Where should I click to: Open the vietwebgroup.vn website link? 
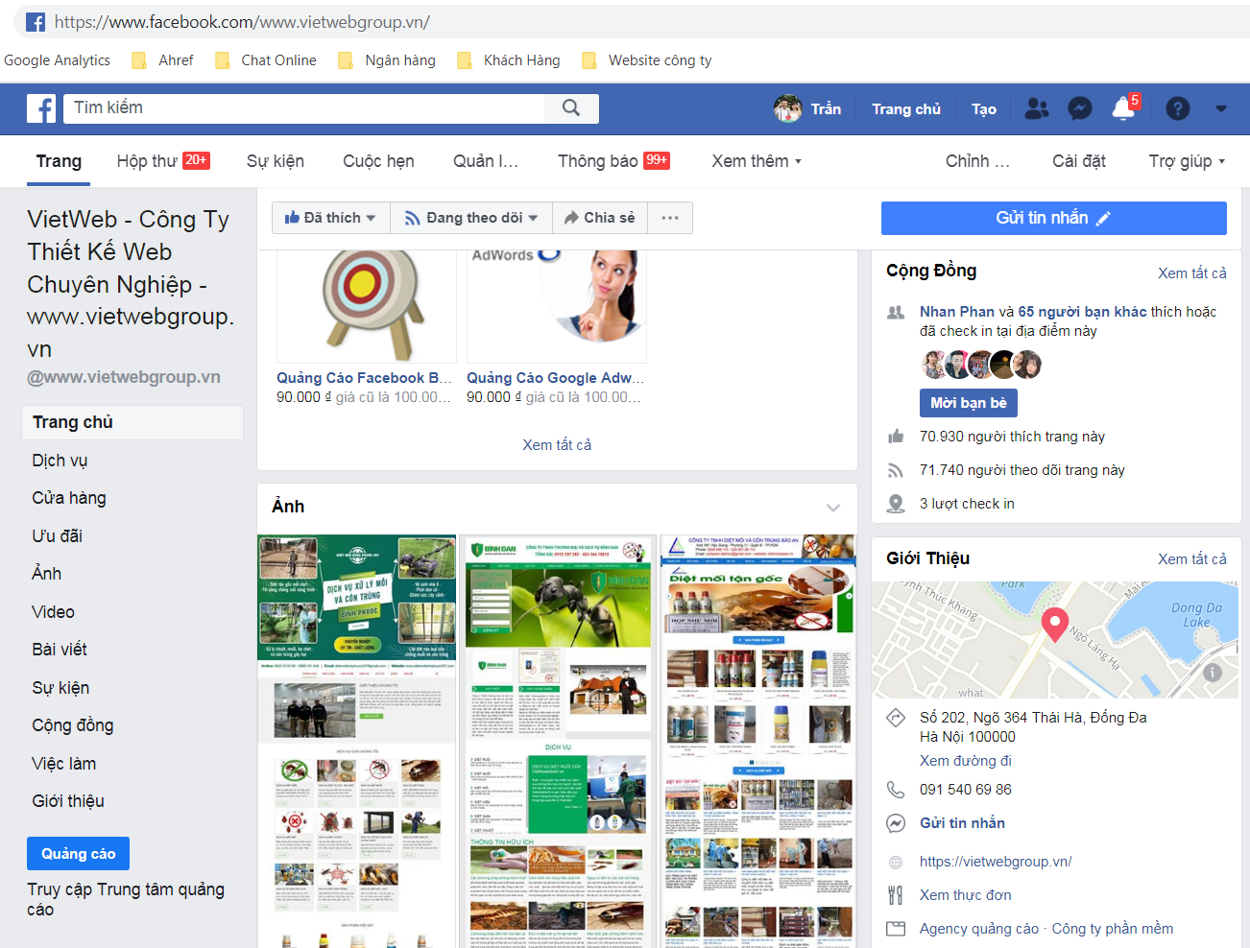[x=996, y=861]
